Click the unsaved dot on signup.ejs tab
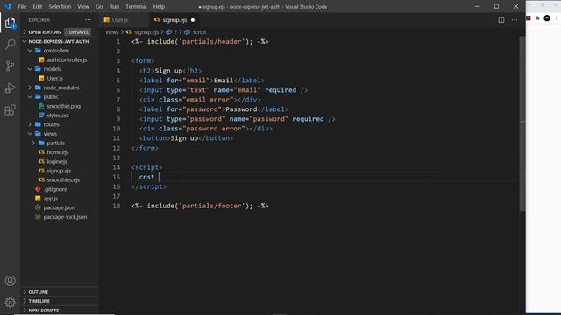This screenshot has height=315, width=561. click(x=193, y=20)
